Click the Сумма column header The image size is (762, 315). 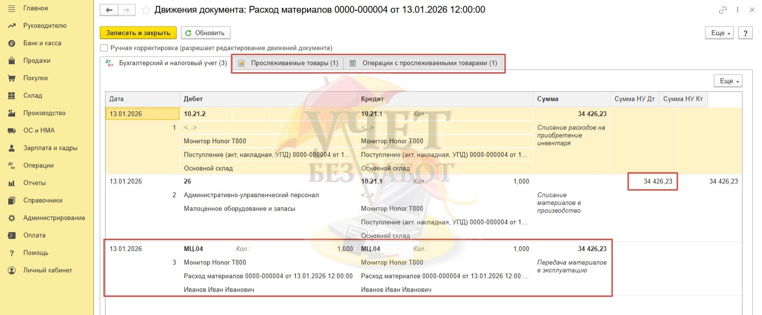[572, 99]
